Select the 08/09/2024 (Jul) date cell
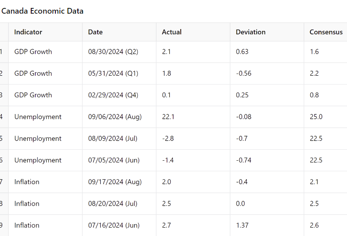This screenshot has height=236, width=347. tap(113, 138)
